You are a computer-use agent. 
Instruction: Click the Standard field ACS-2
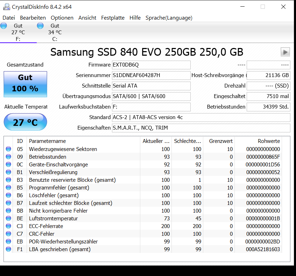tap(201, 117)
